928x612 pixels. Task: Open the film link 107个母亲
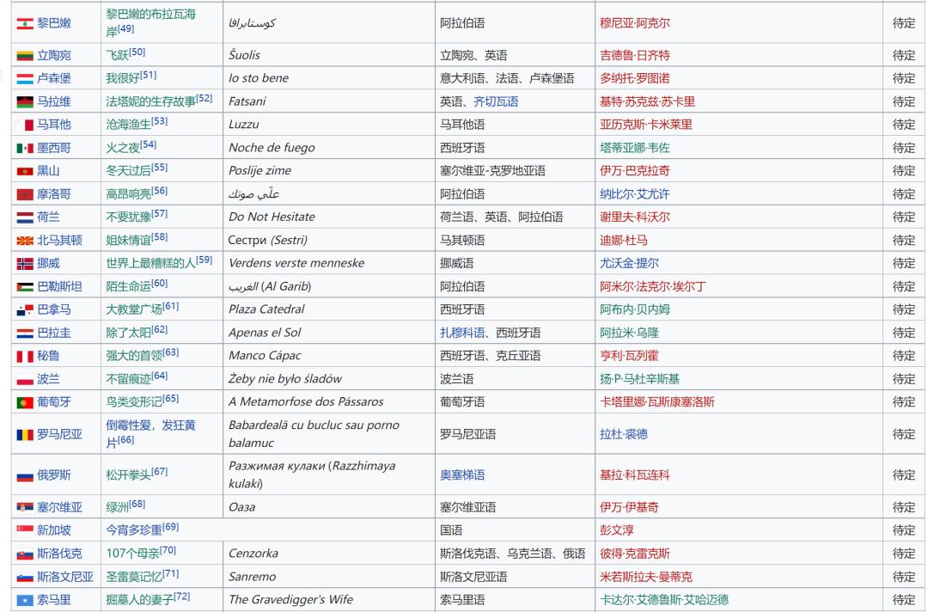click(132, 554)
